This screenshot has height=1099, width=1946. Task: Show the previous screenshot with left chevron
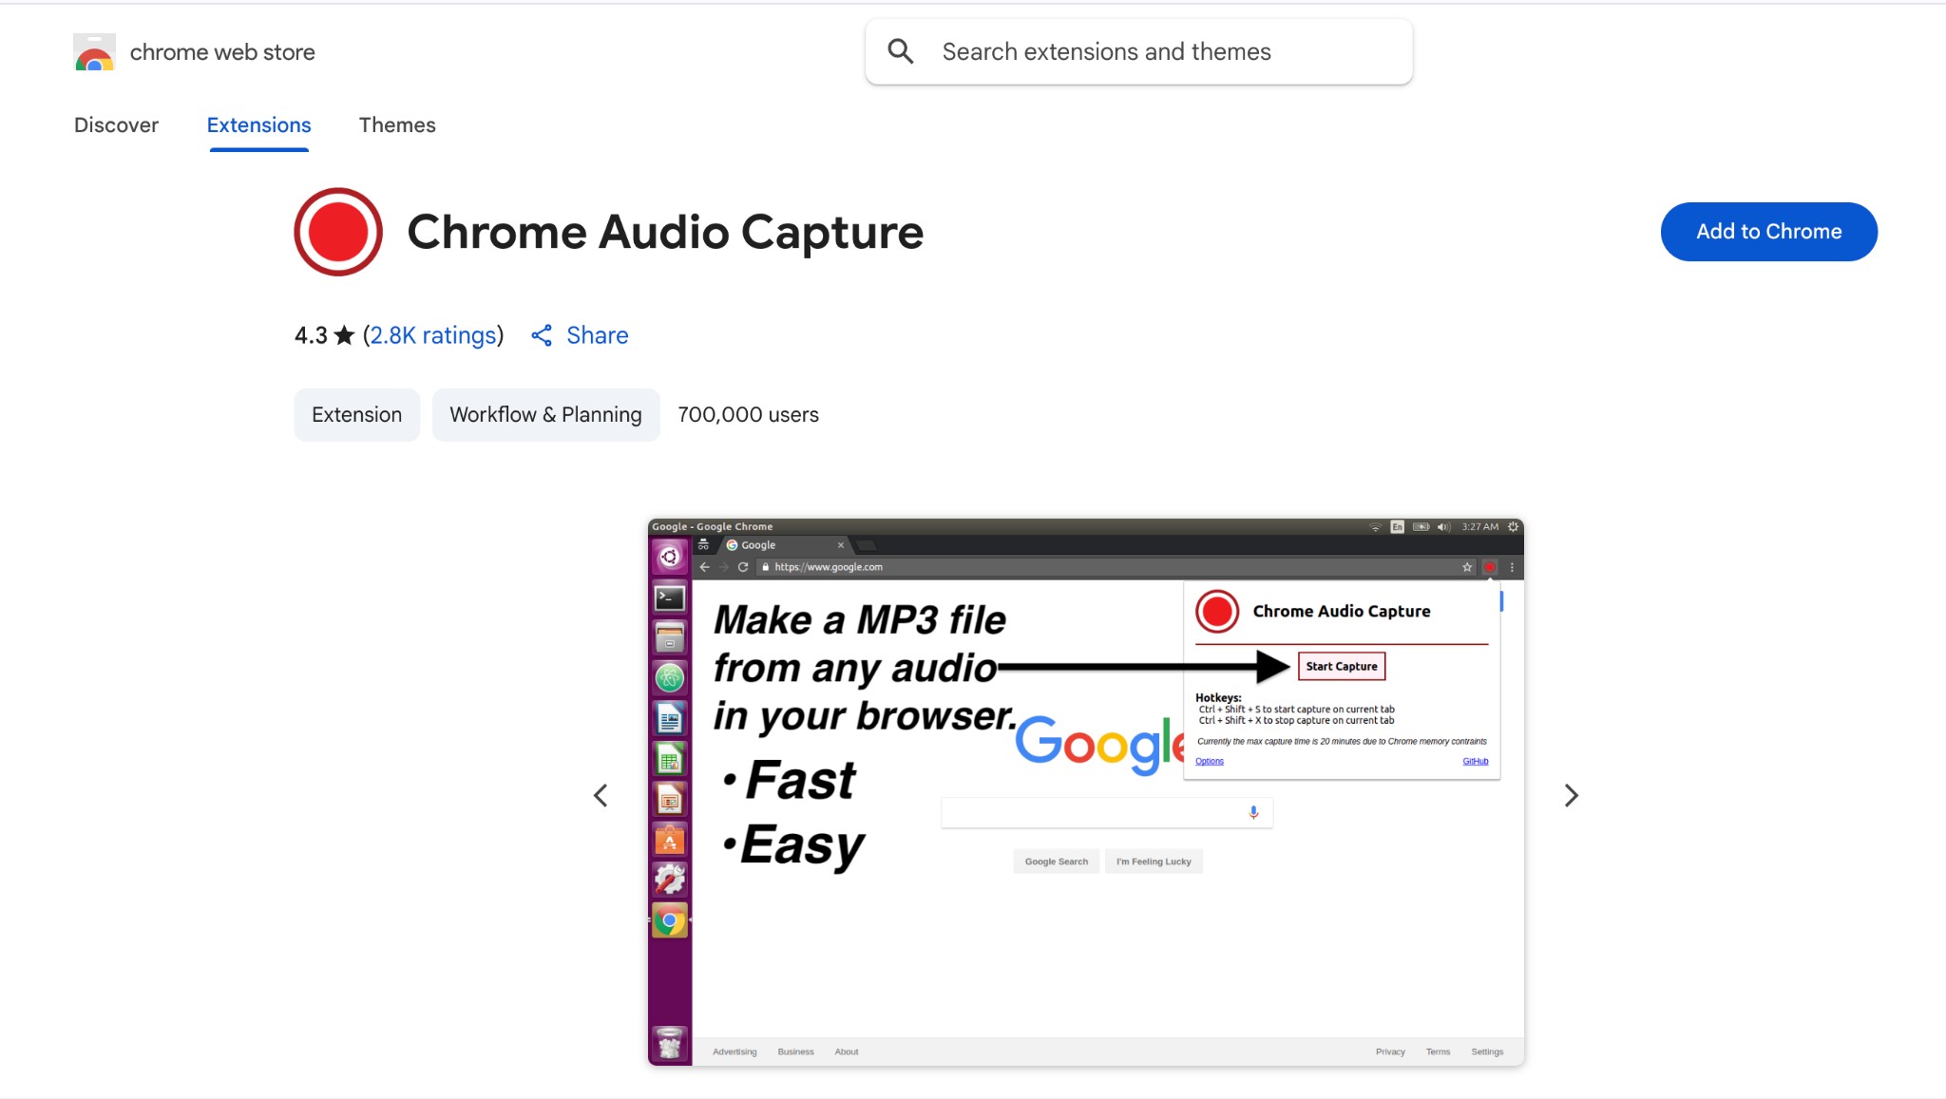click(601, 795)
